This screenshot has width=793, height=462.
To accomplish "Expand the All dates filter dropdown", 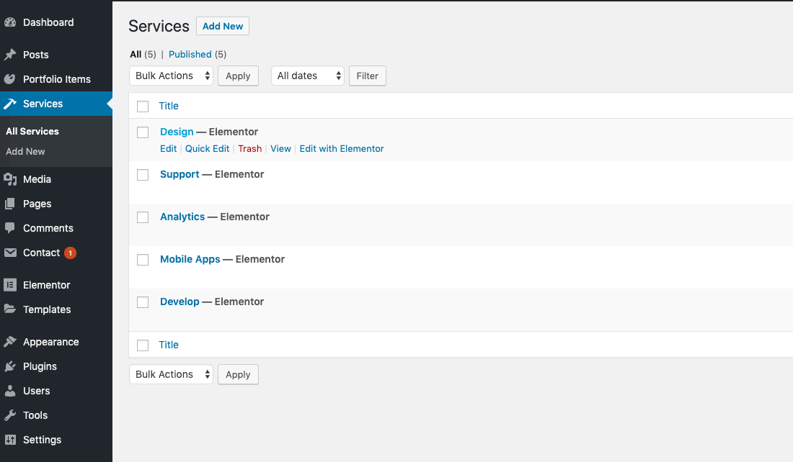I will coord(307,76).
